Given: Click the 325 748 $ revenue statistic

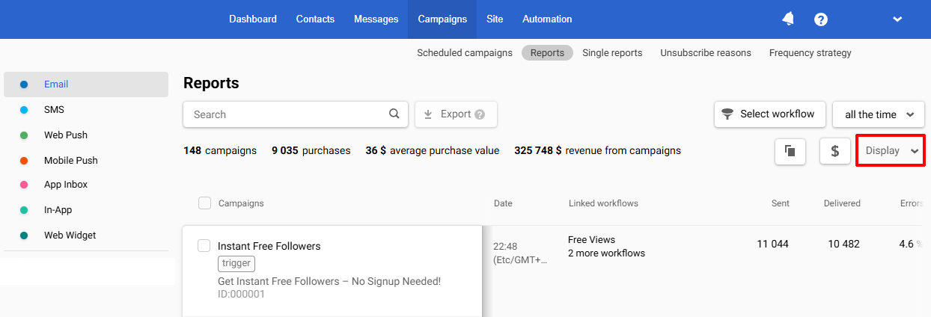Looking at the screenshot, I should [597, 150].
